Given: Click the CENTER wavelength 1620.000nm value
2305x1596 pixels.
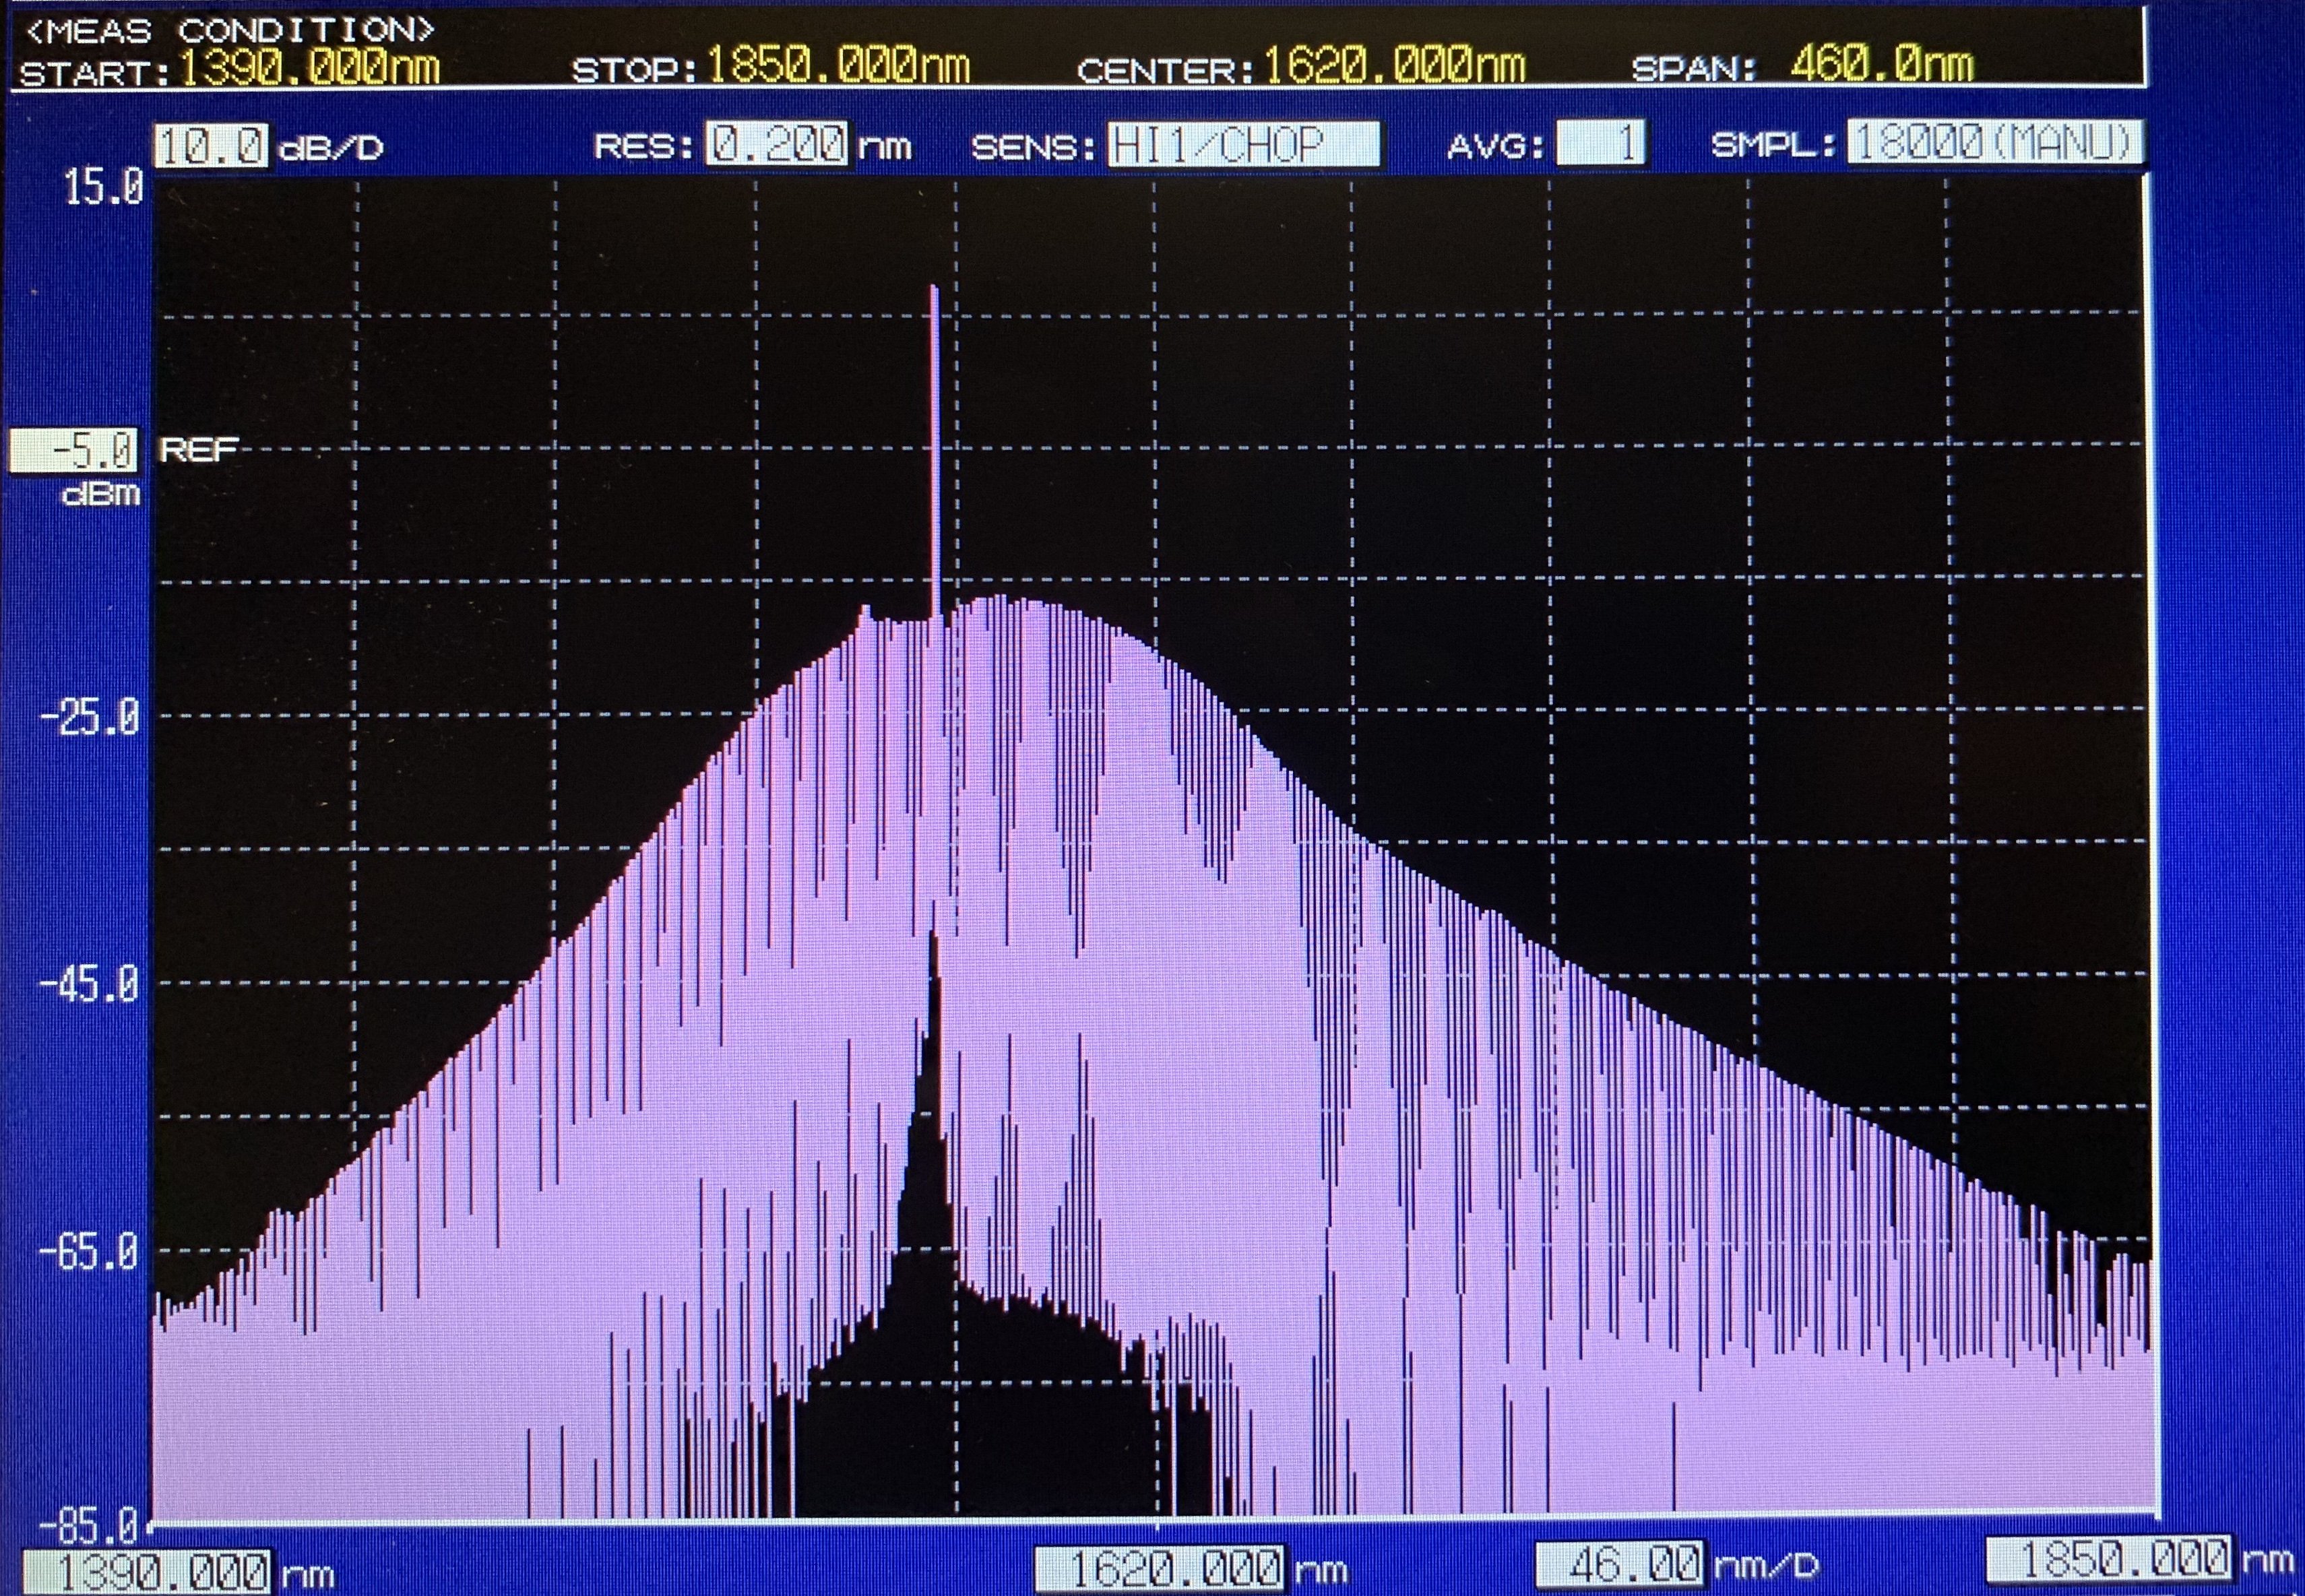Looking at the screenshot, I should 1394,66.
